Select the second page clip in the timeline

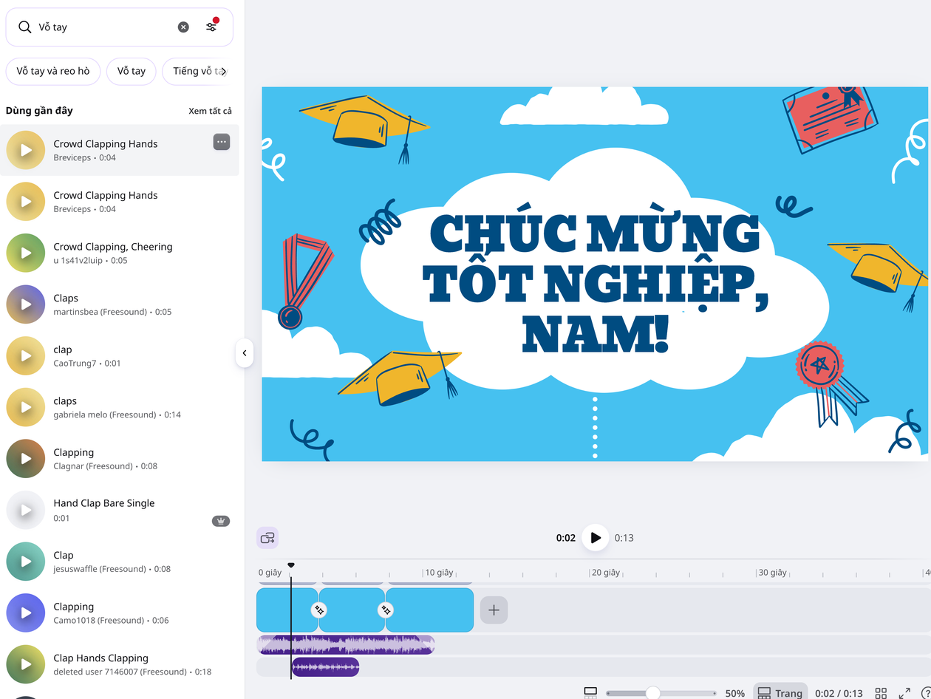(x=352, y=610)
